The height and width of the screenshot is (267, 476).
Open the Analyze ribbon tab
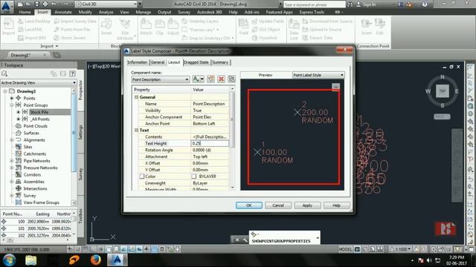(x=106, y=12)
